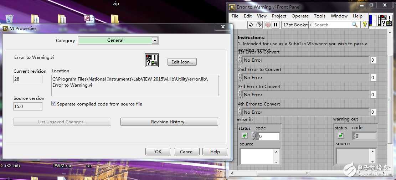Click the Revision History... button
This screenshot has width=396, height=180.
tap(169, 122)
